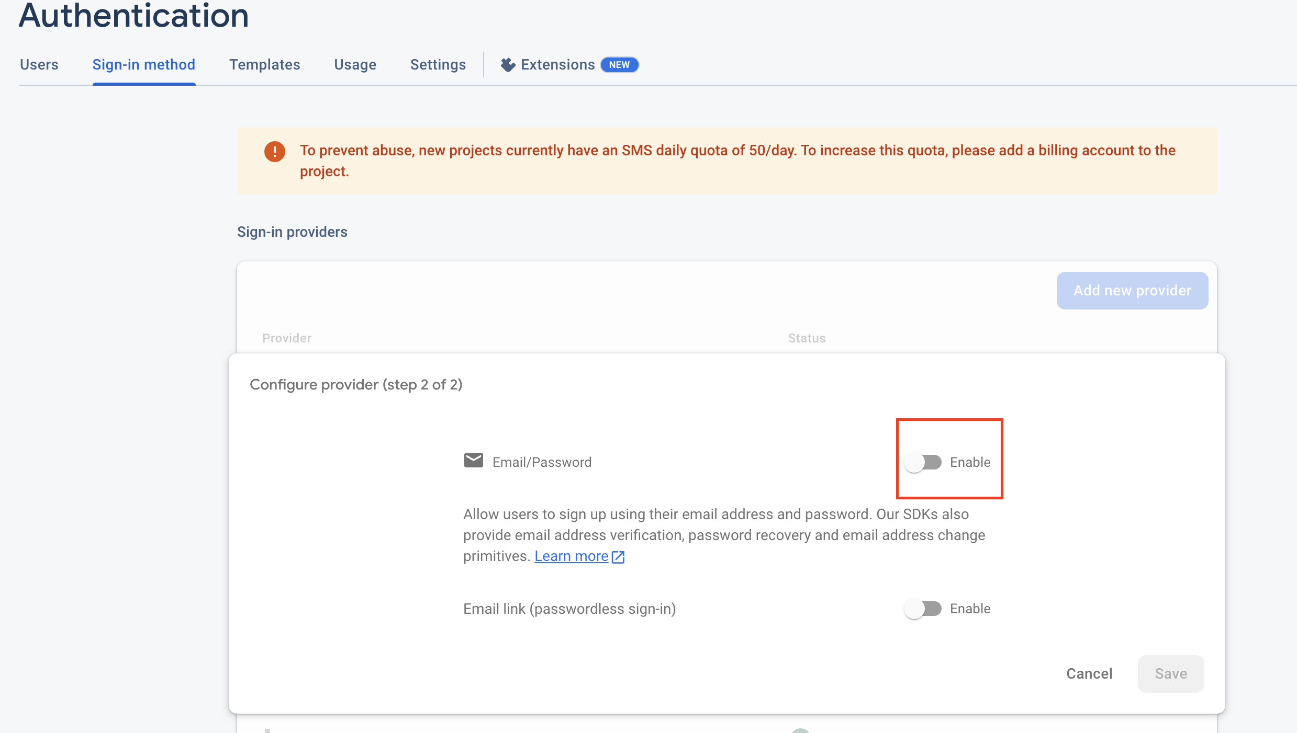Enable the Email link passwordless toggle
This screenshot has width=1297, height=733.
tap(923, 609)
